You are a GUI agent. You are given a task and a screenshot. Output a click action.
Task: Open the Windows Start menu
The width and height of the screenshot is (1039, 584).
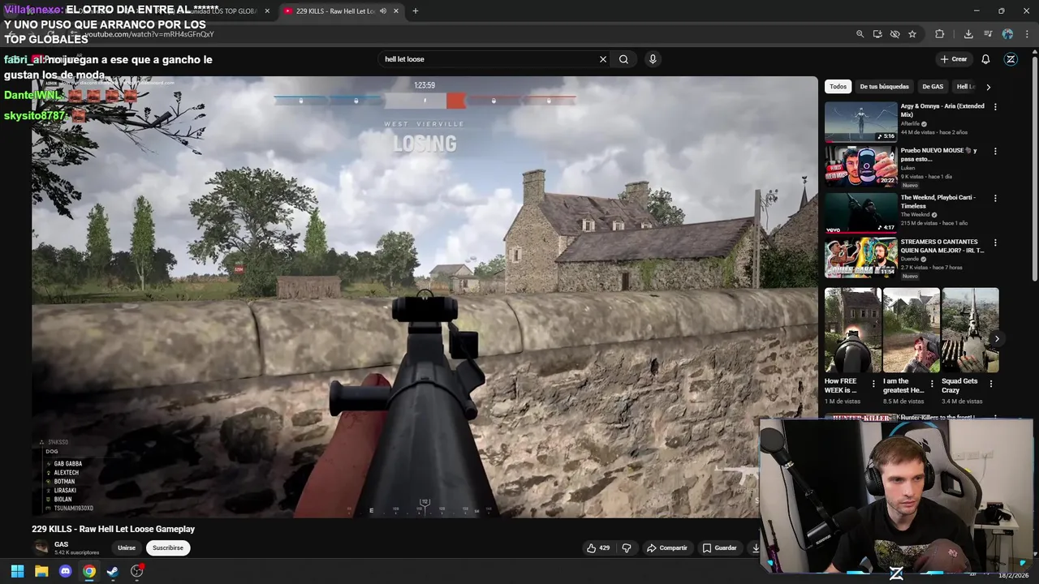[x=17, y=571]
